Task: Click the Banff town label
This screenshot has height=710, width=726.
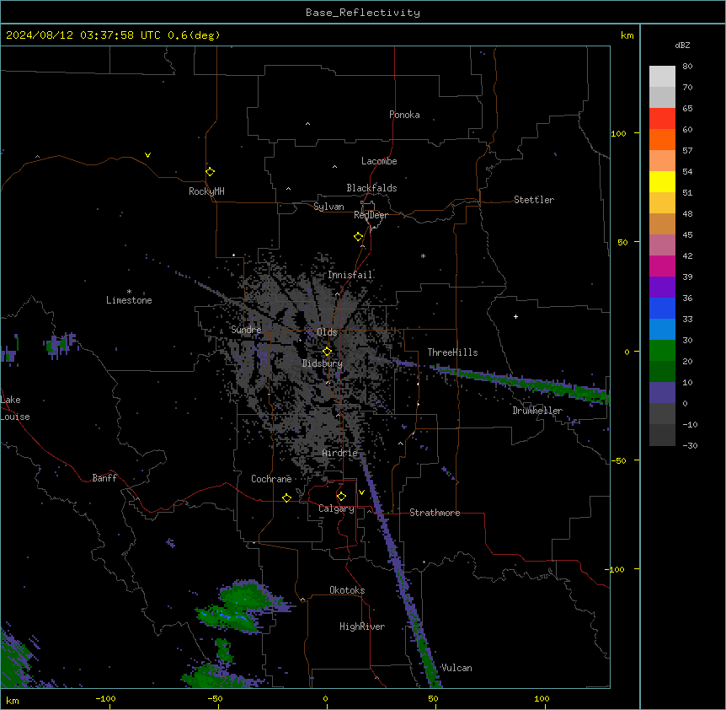Action: click(x=104, y=478)
